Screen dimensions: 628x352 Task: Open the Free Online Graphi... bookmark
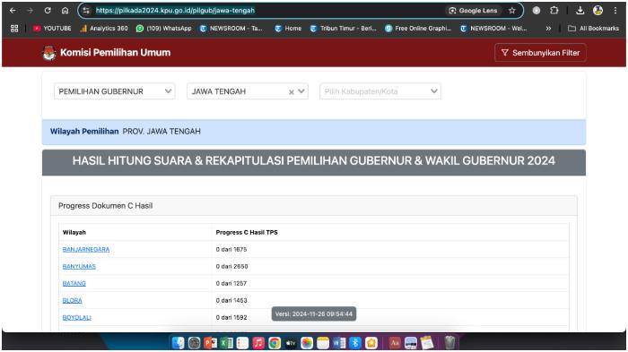(418, 29)
